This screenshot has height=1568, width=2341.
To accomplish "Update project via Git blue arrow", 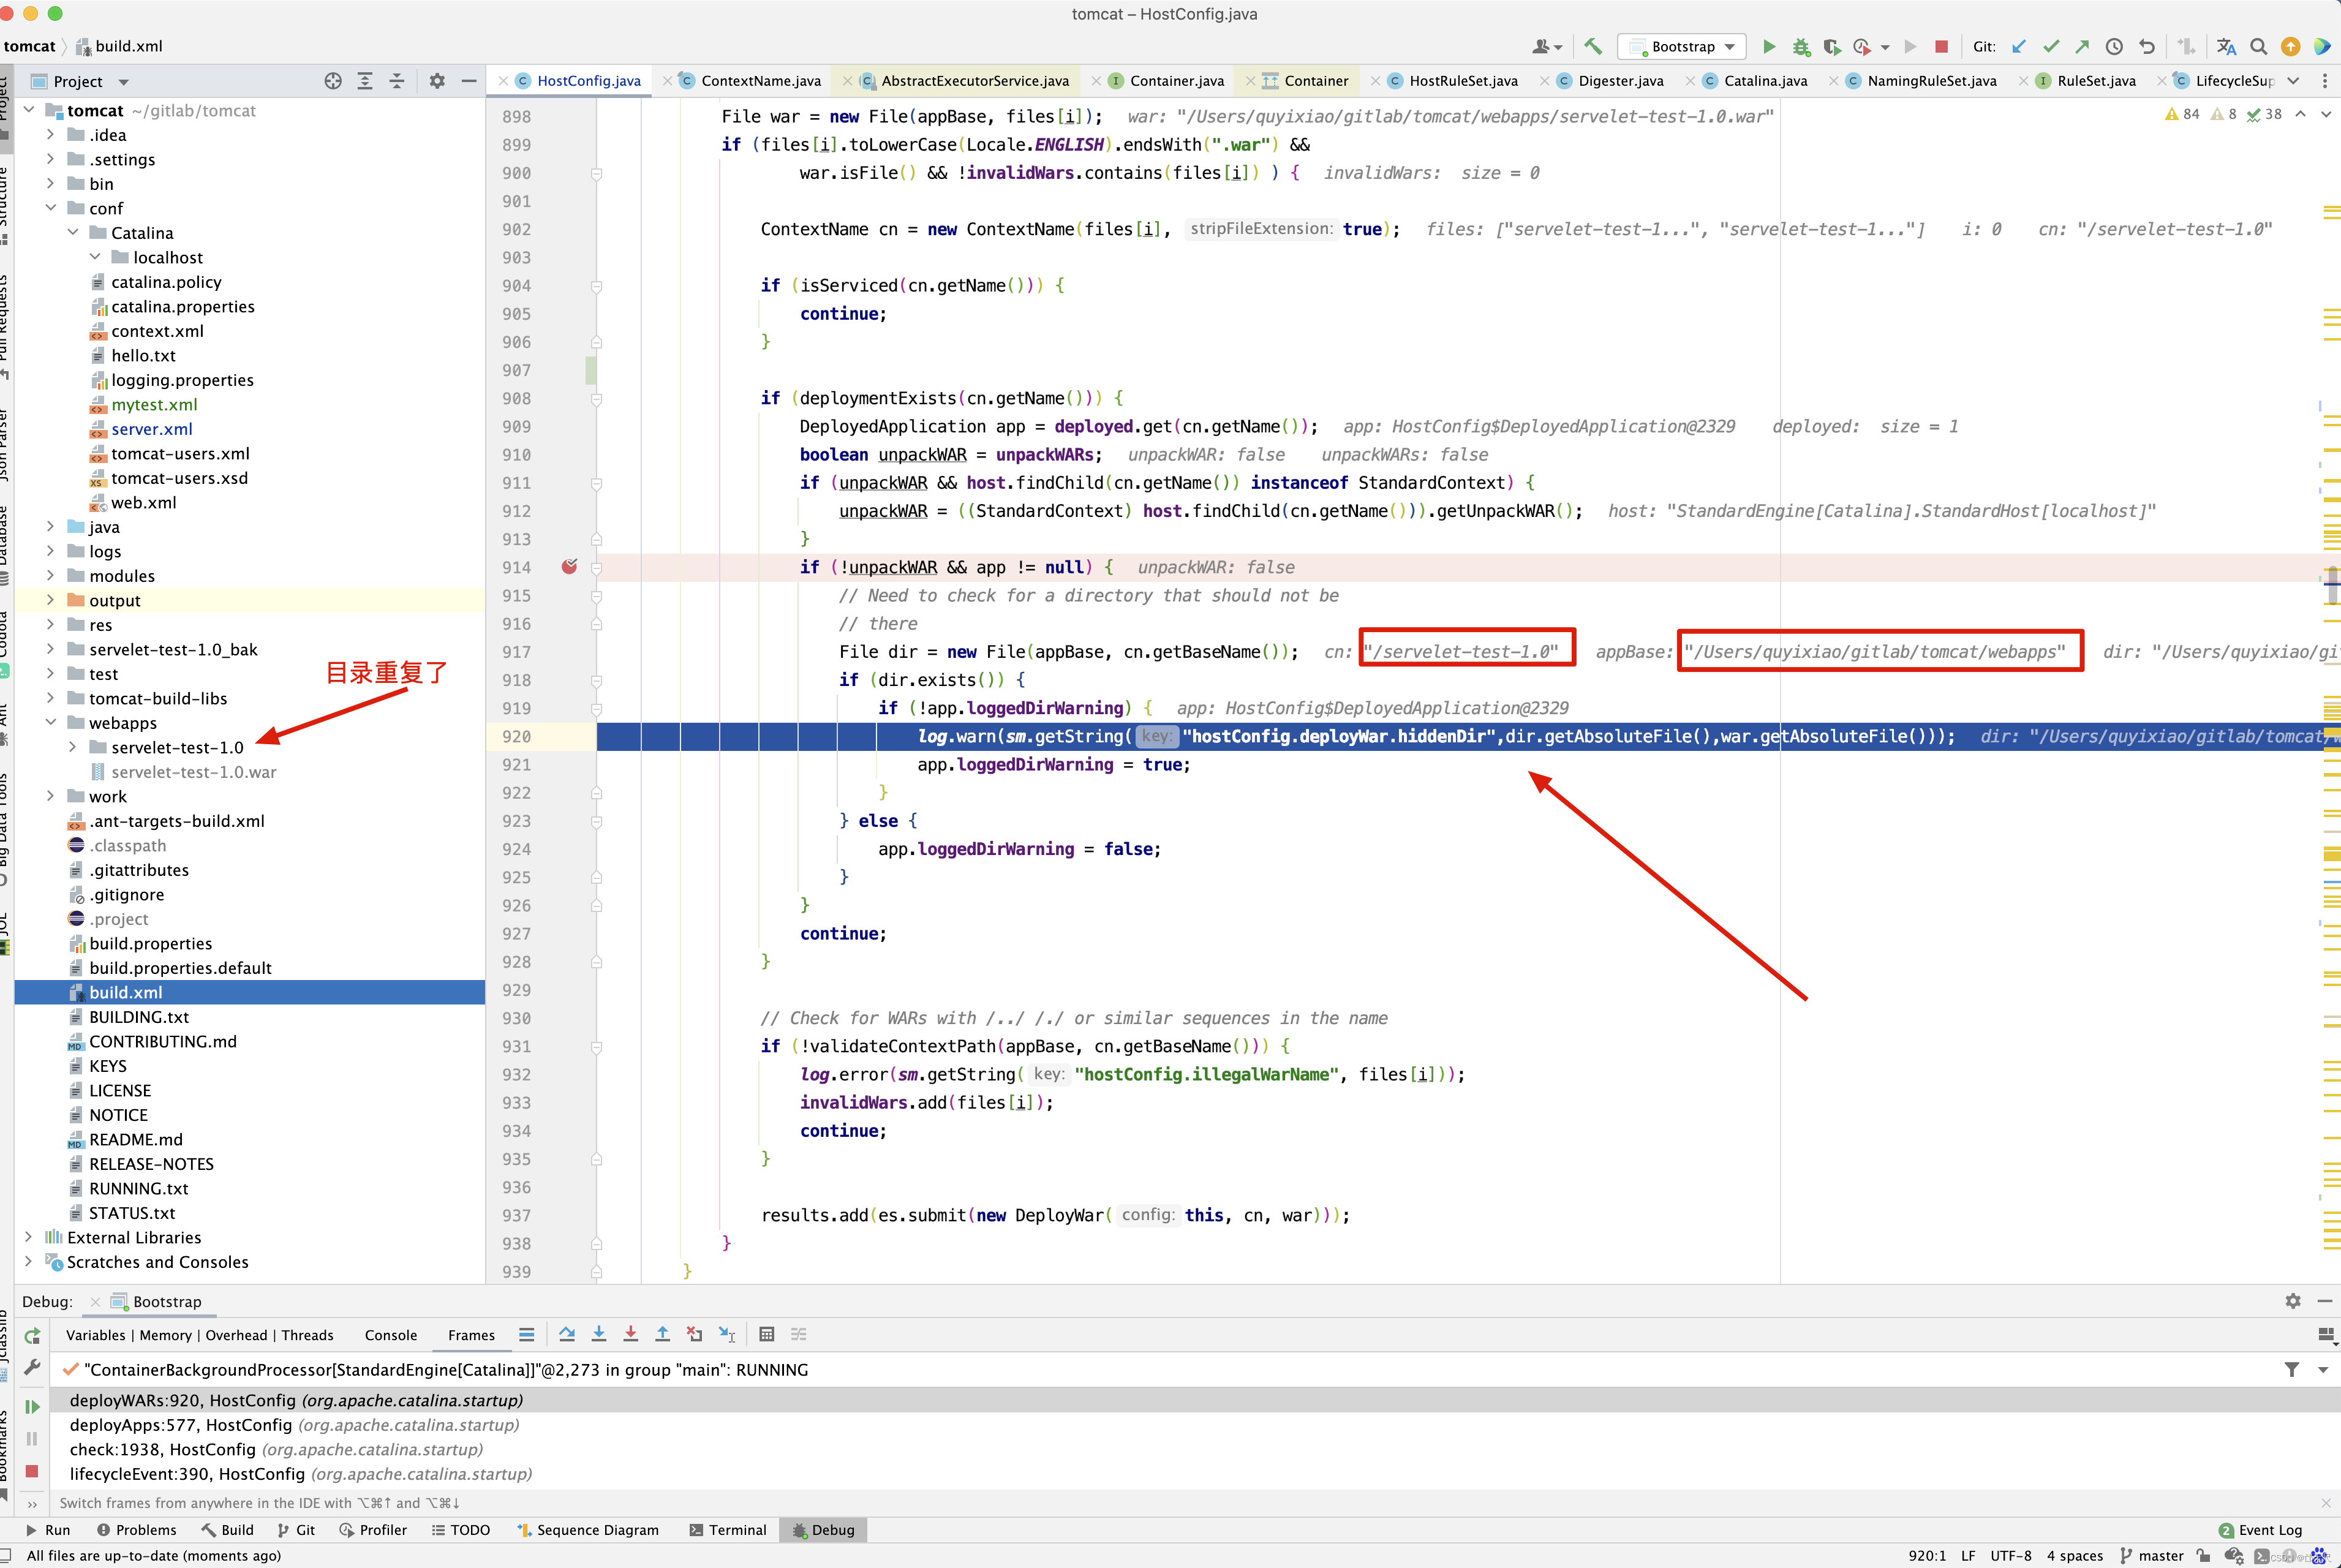I will 2019,46.
